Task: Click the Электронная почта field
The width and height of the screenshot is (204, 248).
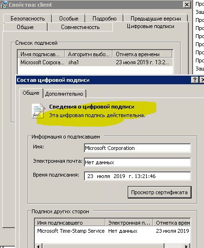Action: pos(137,162)
